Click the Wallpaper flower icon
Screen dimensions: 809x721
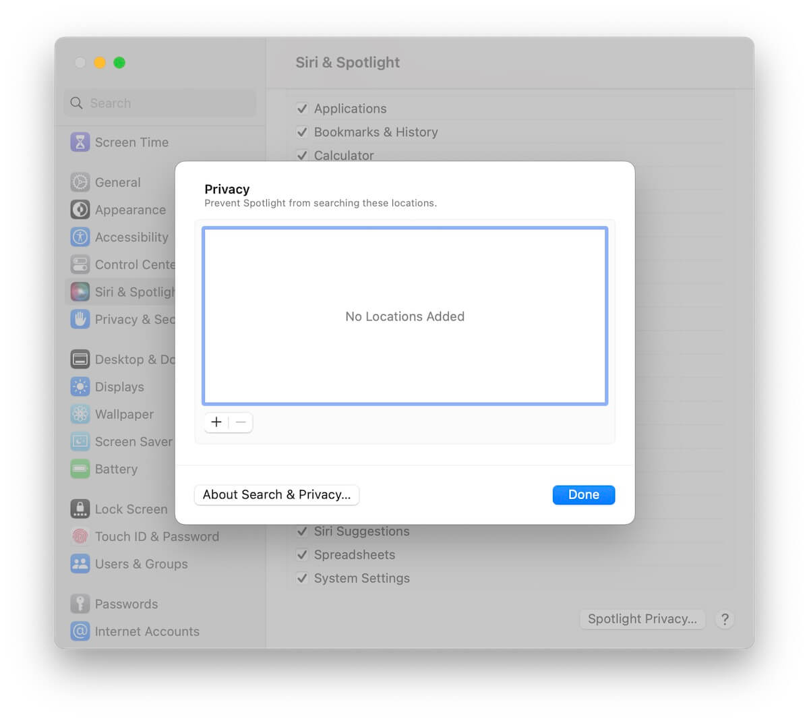(x=80, y=414)
